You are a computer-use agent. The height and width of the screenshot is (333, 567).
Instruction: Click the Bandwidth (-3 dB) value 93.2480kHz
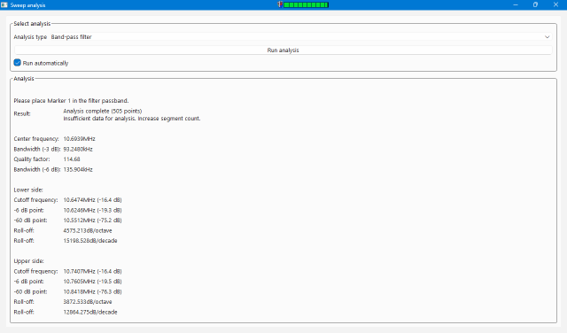click(x=78, y=149)
